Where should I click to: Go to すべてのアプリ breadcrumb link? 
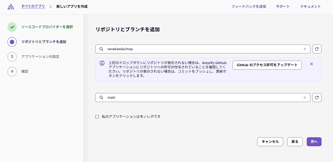(x=33, y=6)
